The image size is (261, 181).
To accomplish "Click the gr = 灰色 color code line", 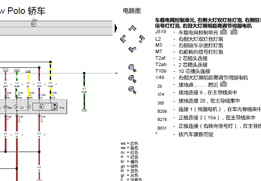I will tap(129, 175).
